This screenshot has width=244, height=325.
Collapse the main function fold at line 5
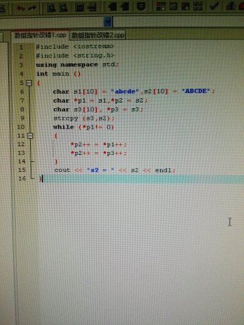pos(29,83)
